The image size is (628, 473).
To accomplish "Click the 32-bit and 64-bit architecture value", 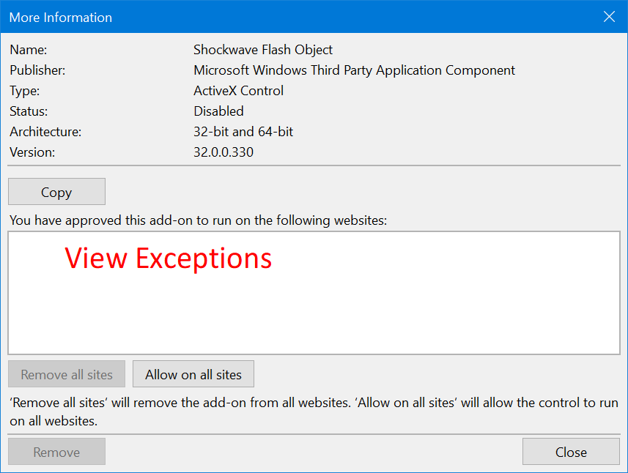I will (x=243, y=132).
